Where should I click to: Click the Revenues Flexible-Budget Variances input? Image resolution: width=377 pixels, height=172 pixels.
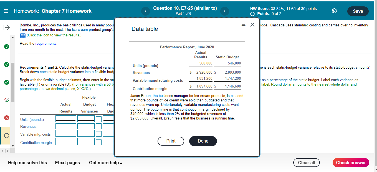click(x=86, y=126)
